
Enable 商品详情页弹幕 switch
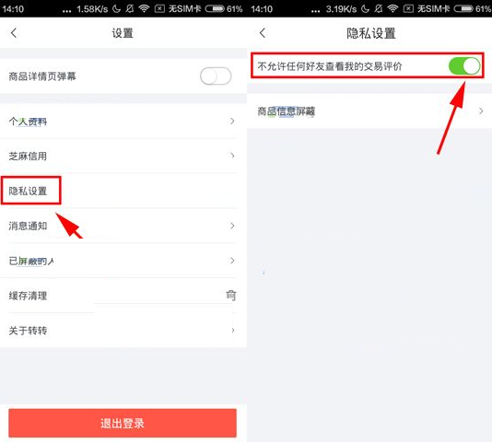[216, 76]
